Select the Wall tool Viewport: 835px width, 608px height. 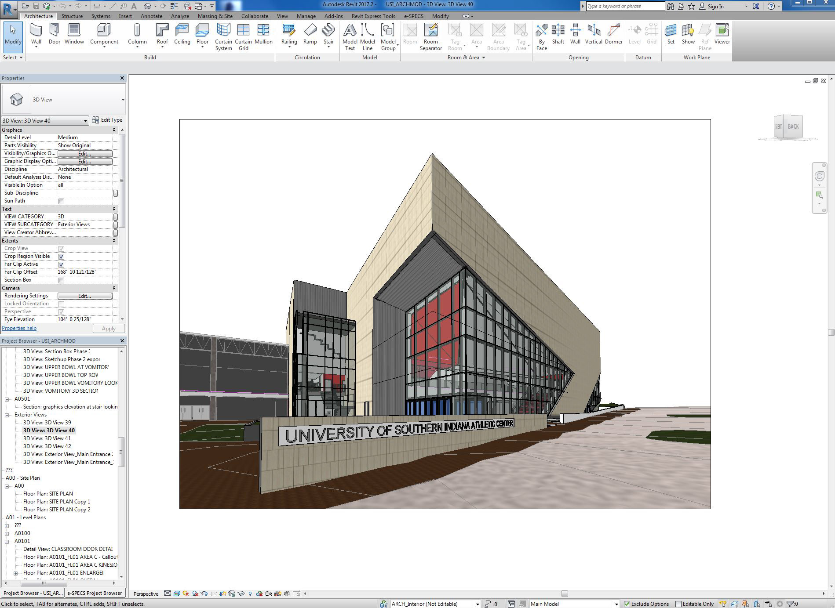[x=36, y=34]
